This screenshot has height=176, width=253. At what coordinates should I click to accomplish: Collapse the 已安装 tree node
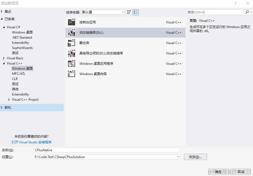coord(2,19)
